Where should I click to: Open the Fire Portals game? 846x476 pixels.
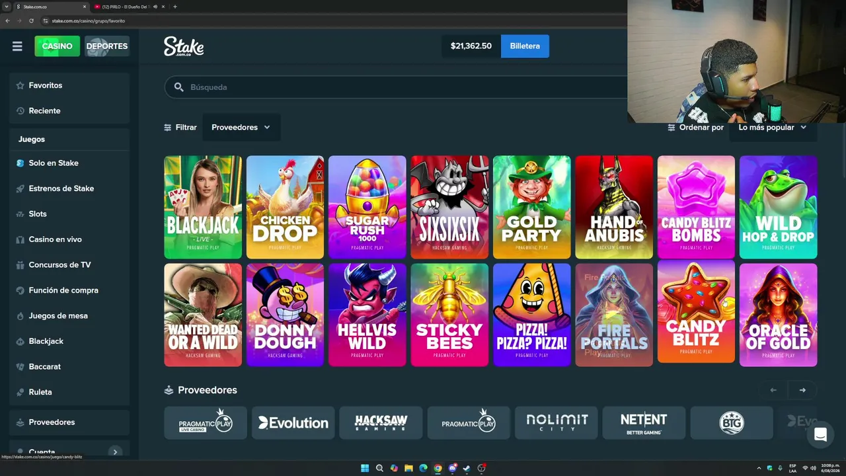[614, 315]
